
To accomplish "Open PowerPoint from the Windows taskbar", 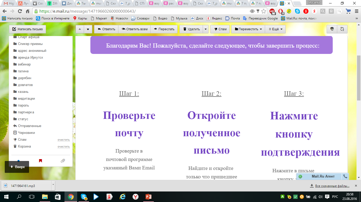I will [x=148, y=197].
